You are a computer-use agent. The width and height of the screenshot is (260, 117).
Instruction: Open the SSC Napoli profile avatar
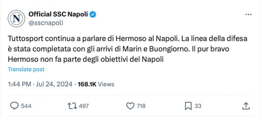coord(17,19)
